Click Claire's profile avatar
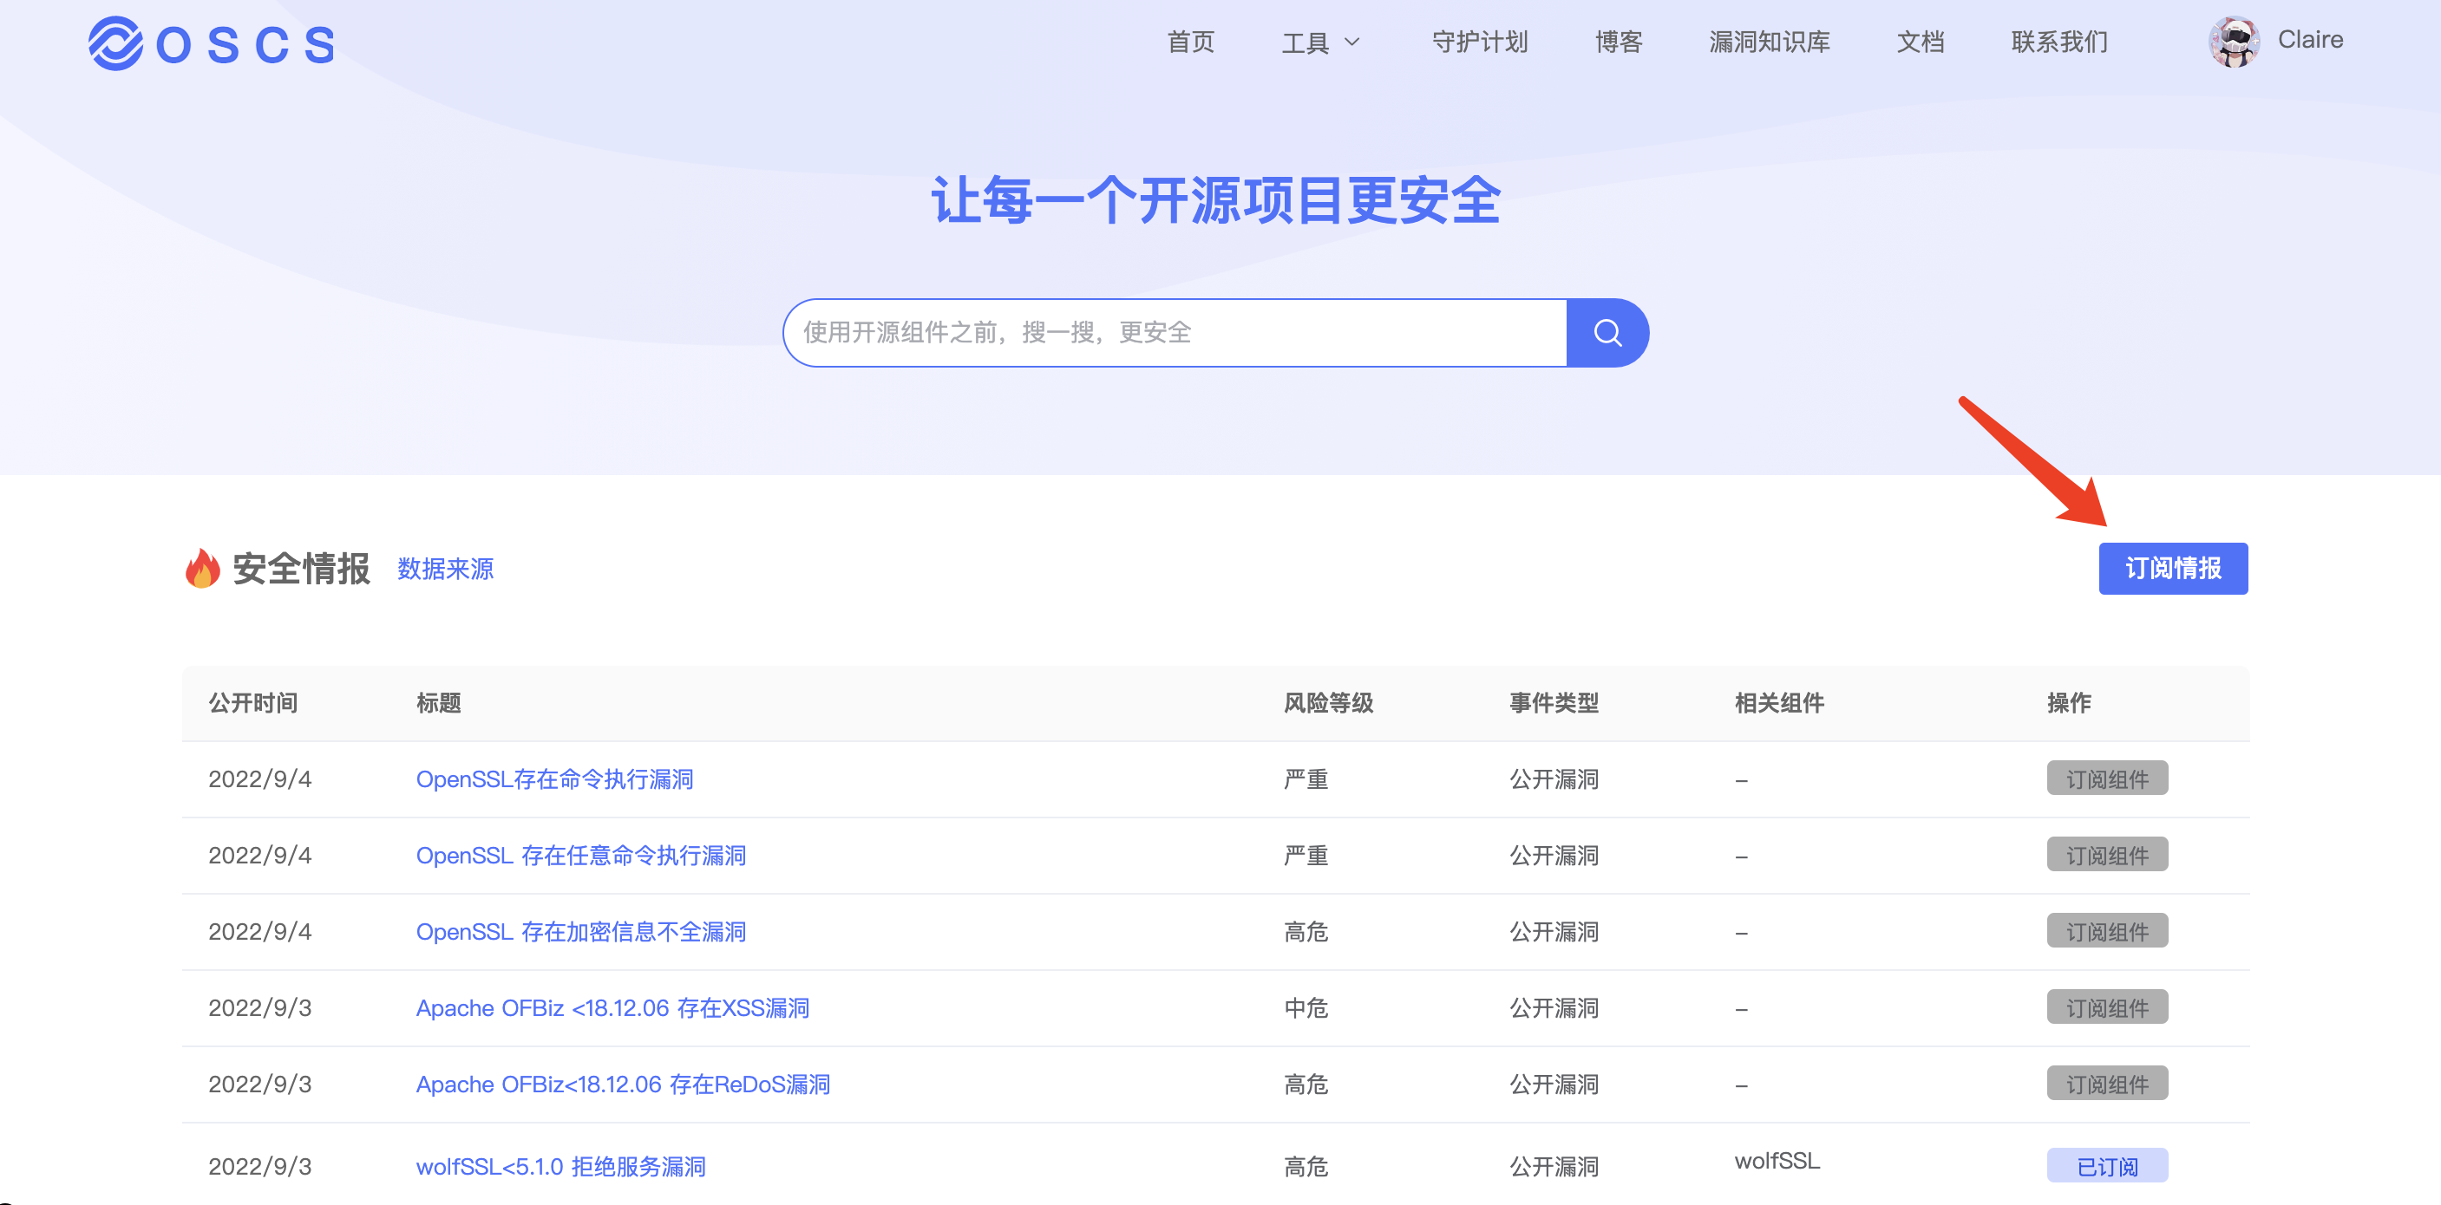Image resolution: width=2441 pixels, height=1205 pixels. pos(2234,42)
